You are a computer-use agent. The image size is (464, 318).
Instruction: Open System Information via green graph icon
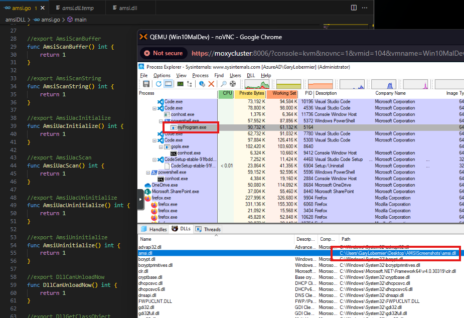tap(180, 84)
